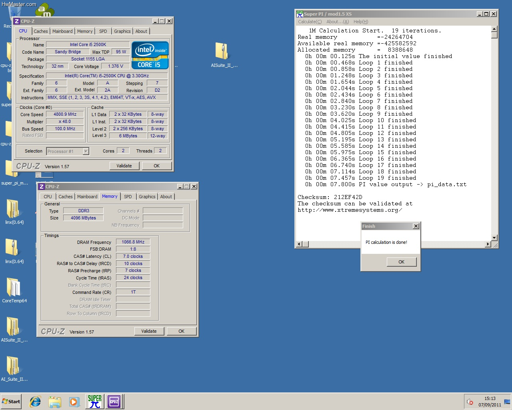Select Graphics tab in the lower CPU-Z window
The height and width of the screenshot is (410, 512).
tap(147, 197)
